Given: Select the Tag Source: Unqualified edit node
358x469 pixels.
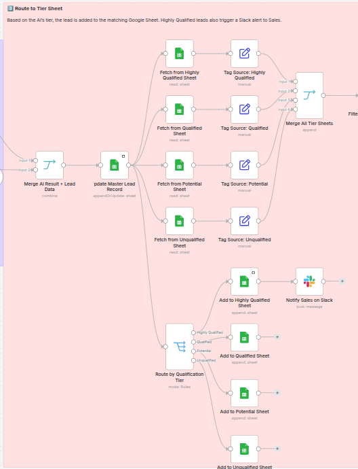Looking at the screenshot, I should 244,221.
